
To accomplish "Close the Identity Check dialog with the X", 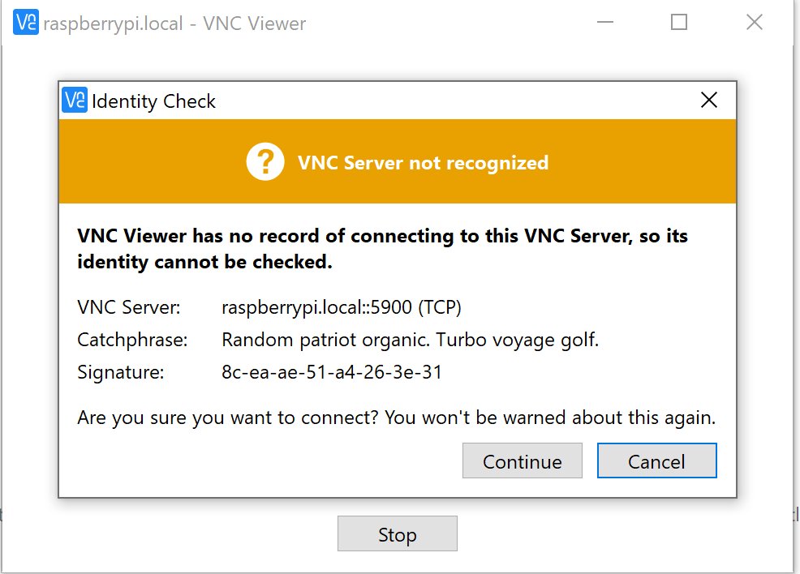I will coord(709,101).
